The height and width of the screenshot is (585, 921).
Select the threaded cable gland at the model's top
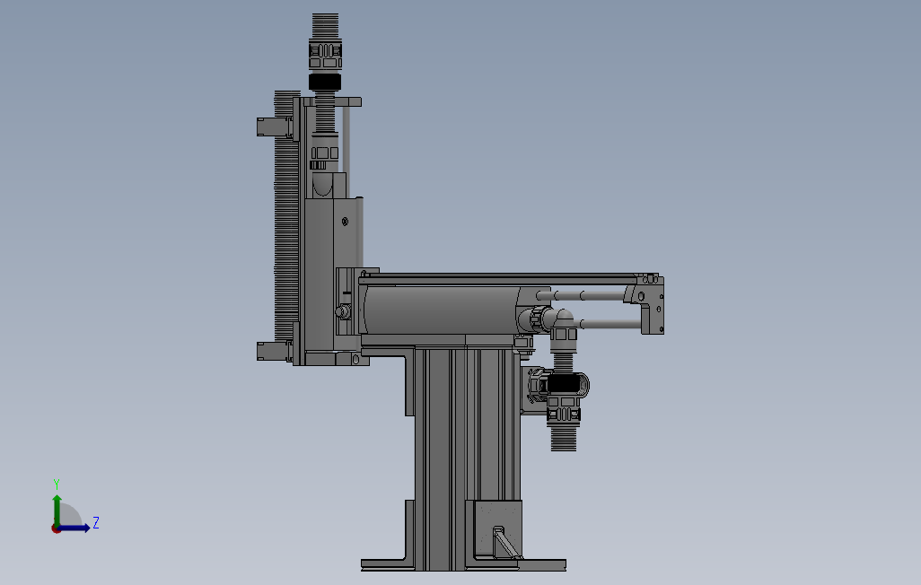(325, 52)
